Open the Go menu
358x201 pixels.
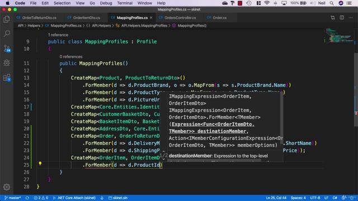tap(92, 3)
